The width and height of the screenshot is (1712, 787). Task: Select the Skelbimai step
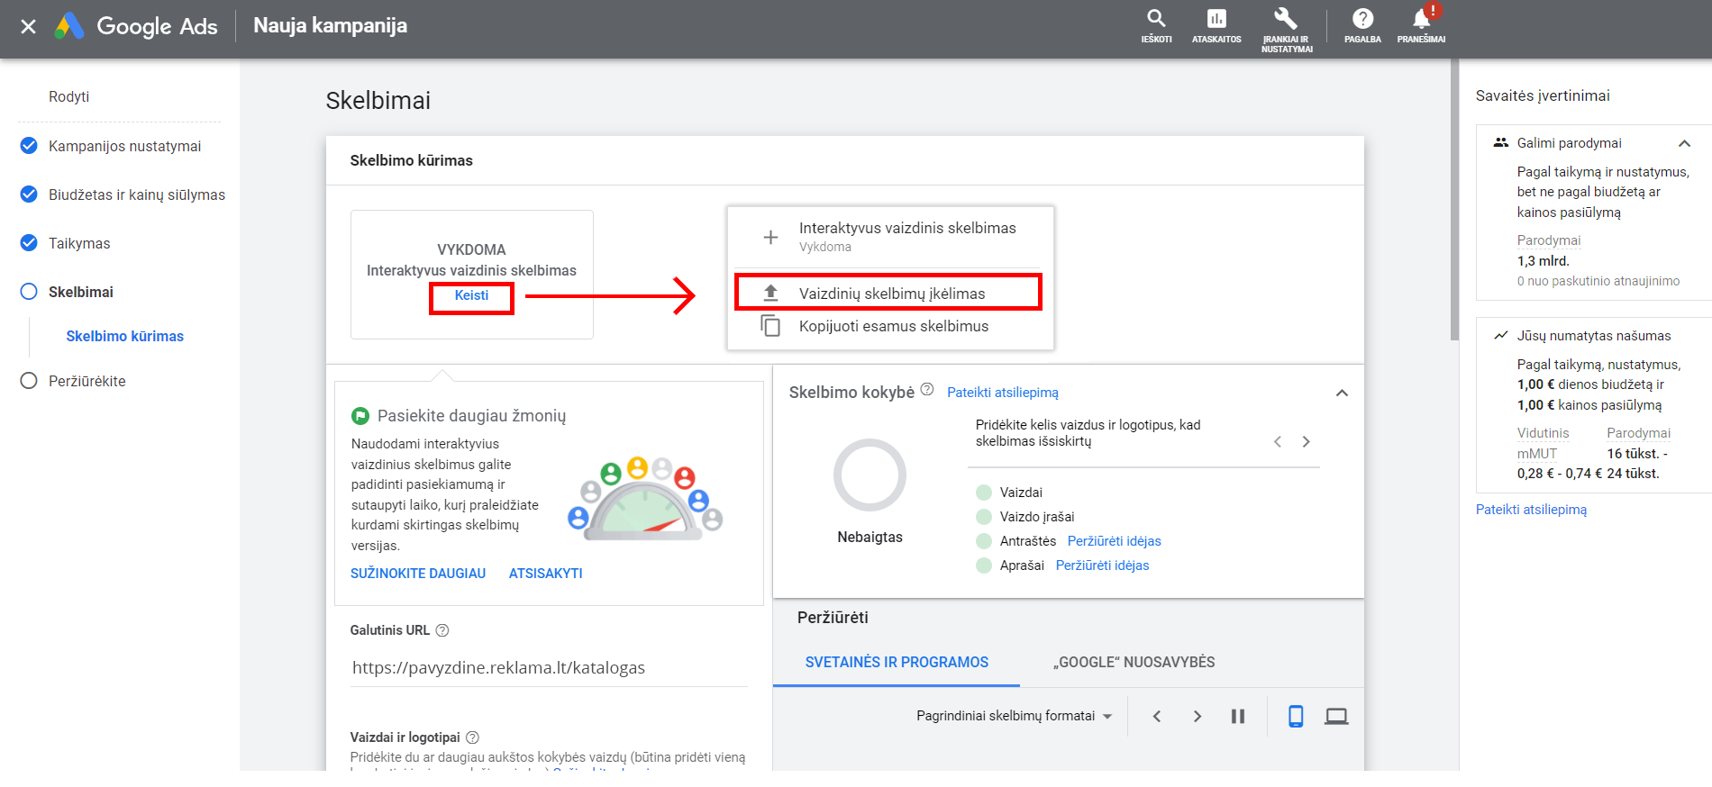pos(67,292)
